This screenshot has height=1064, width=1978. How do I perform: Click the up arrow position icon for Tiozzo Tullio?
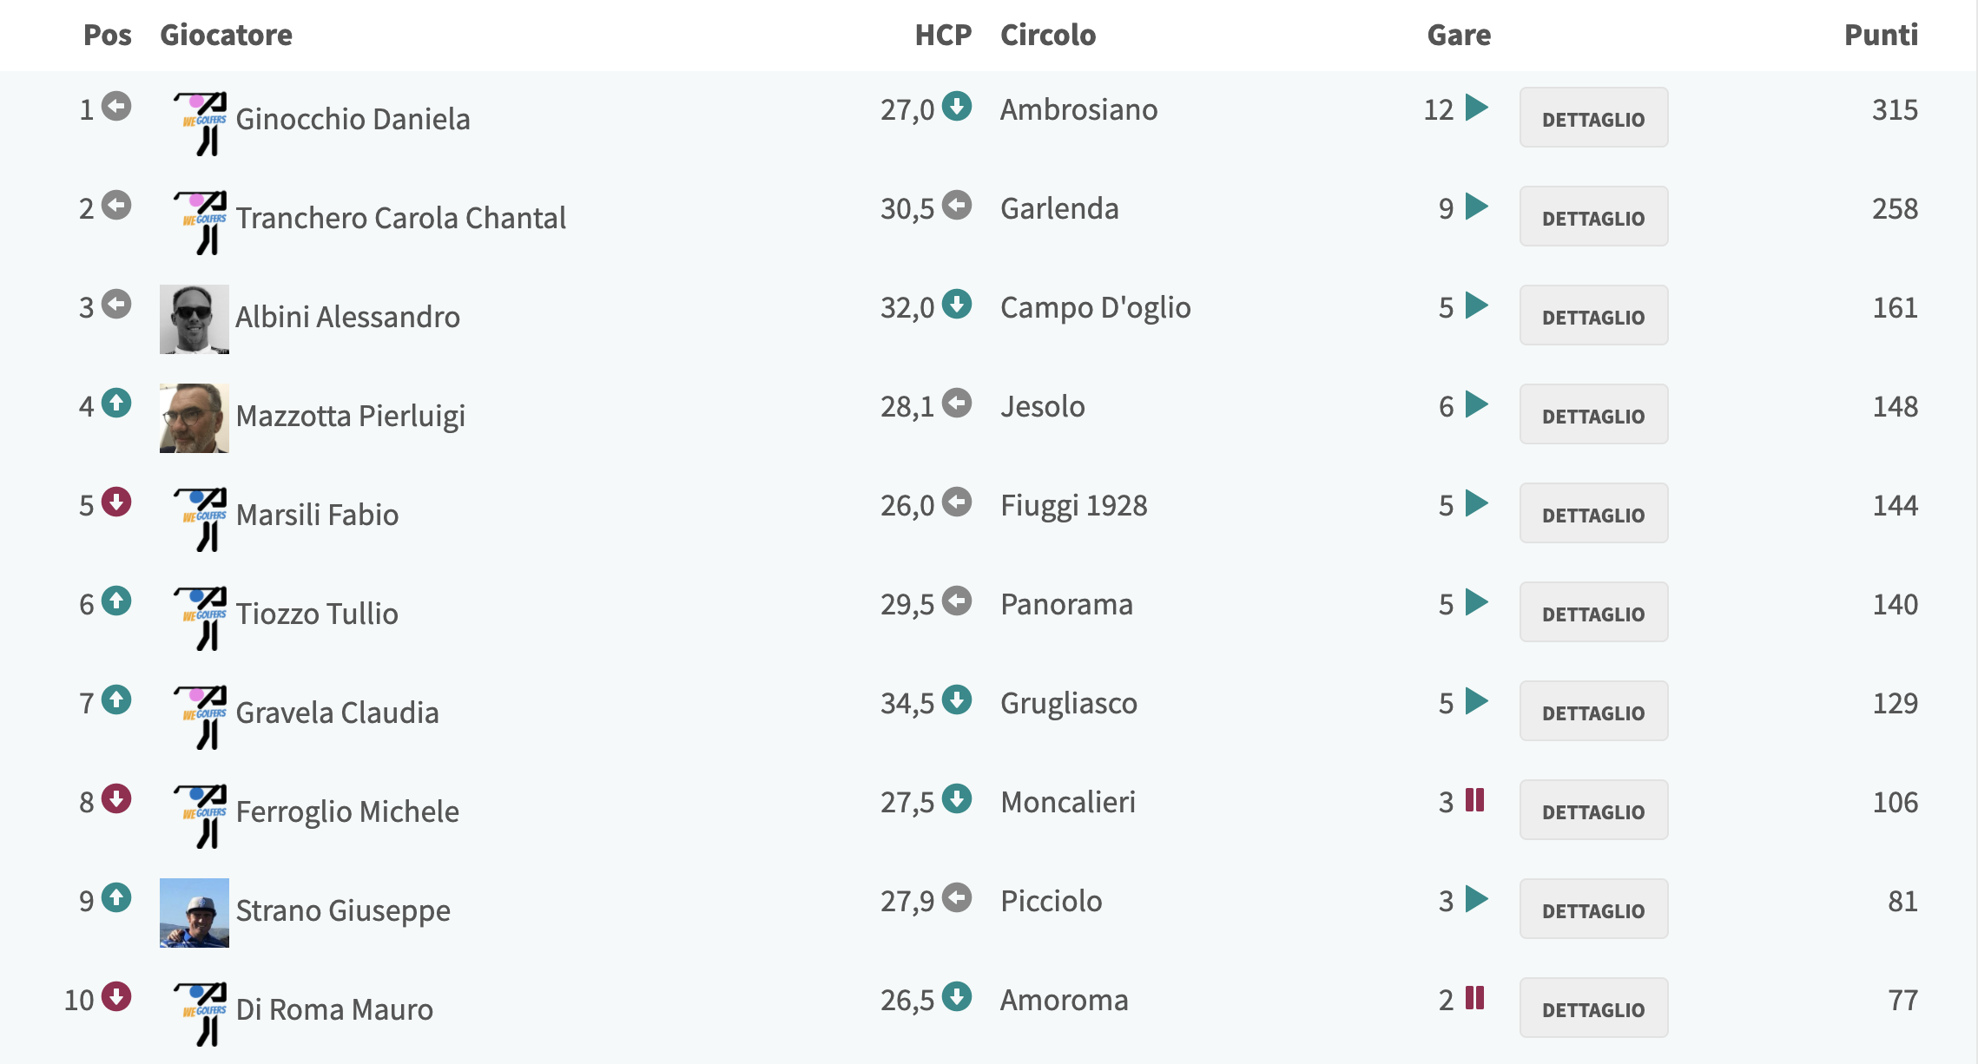click(x=116, y=601)
